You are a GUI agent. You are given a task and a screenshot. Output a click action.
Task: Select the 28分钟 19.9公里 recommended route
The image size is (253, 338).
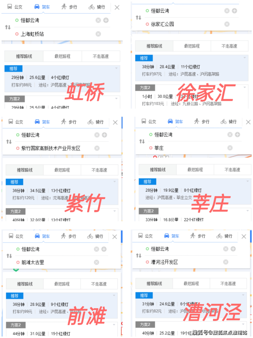pos(195,191)
